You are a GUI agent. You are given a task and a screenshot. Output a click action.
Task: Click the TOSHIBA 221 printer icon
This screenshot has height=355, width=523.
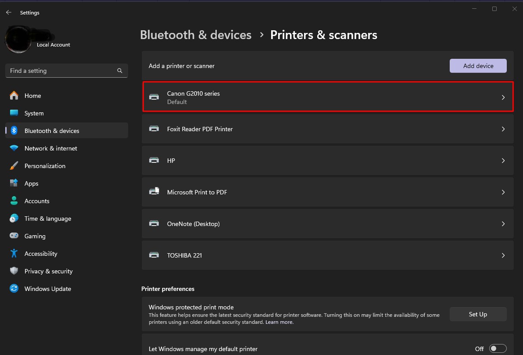154,255
